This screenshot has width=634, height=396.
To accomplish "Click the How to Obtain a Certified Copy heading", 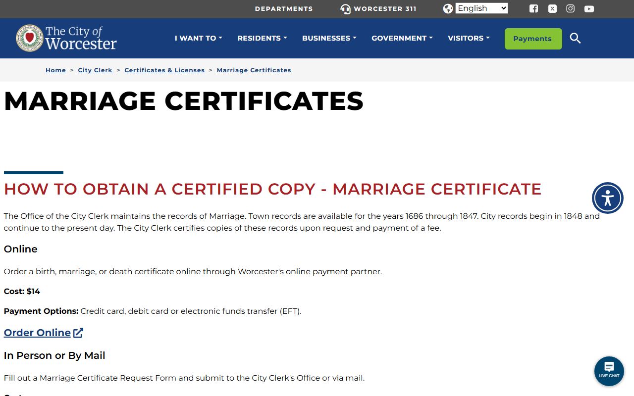I will pyautogui.click(x=272, y=189).
